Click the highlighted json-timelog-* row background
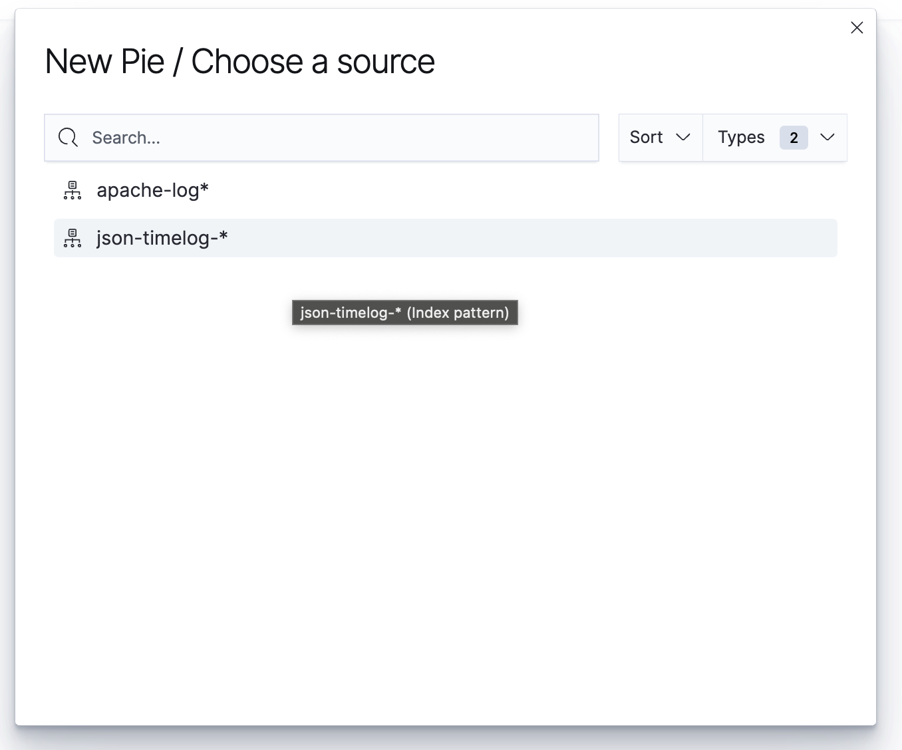The image size is (902, 750). [x=532, y=238]
